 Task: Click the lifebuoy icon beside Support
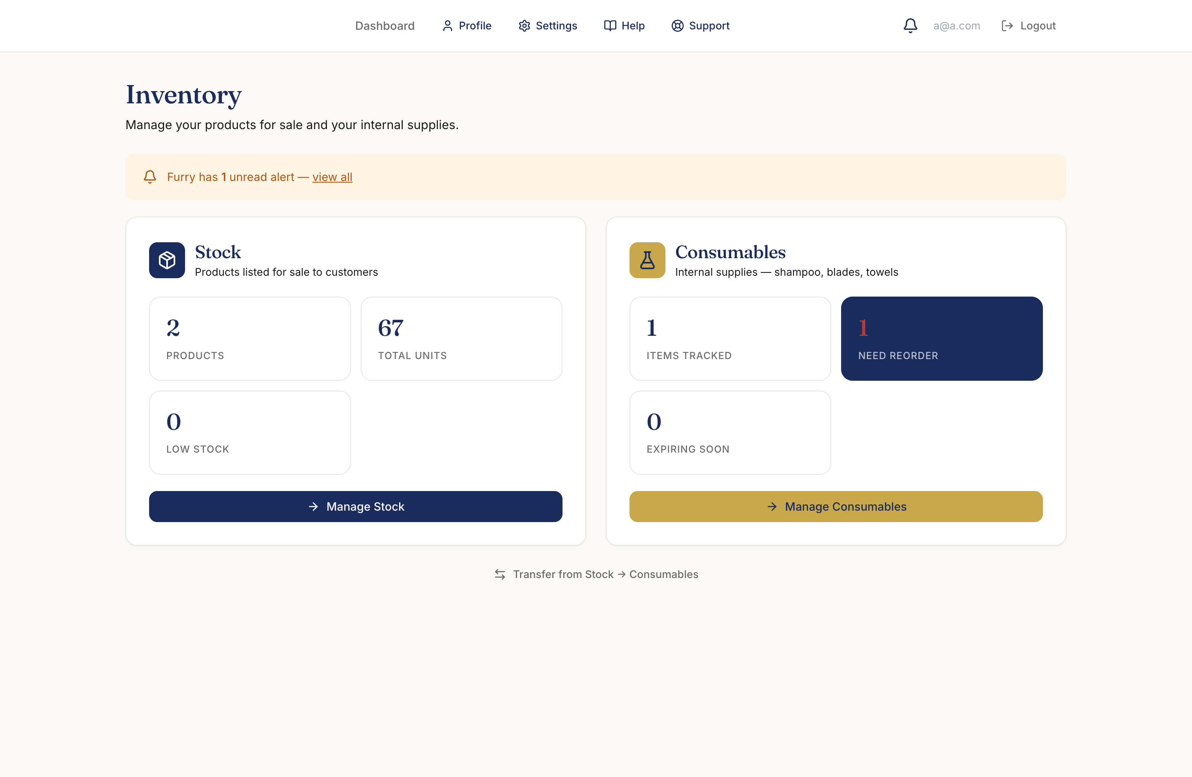(x=677, y=26)
